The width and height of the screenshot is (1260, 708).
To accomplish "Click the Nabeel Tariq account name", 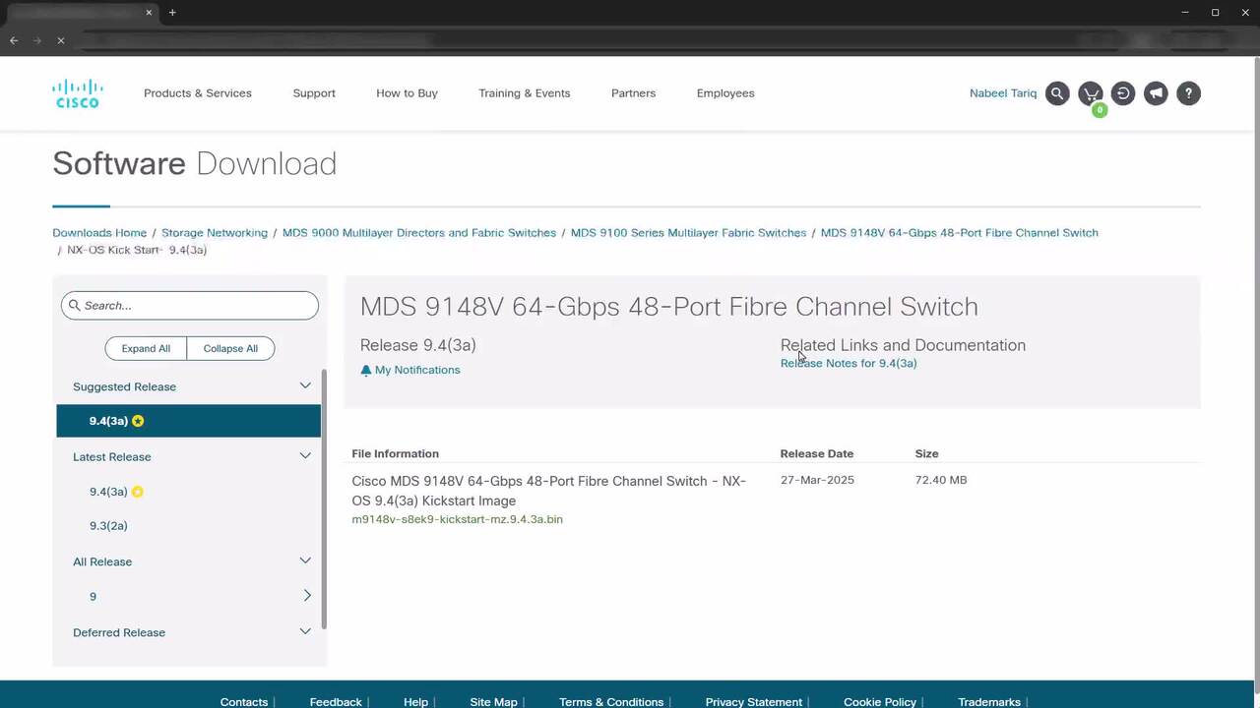I will 1003,93.
